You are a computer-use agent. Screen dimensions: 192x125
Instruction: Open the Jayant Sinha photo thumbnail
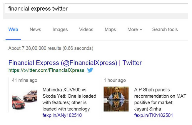tap(116, 99)
